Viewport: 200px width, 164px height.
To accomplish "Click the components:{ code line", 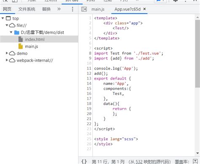I will (x=117, y=89).
